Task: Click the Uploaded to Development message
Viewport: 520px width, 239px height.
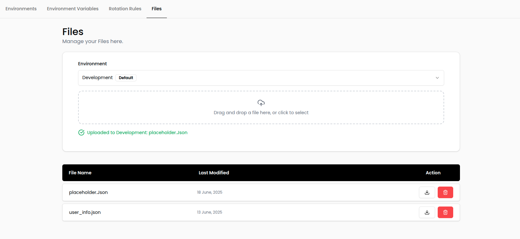Action: (x=137, y=132)
